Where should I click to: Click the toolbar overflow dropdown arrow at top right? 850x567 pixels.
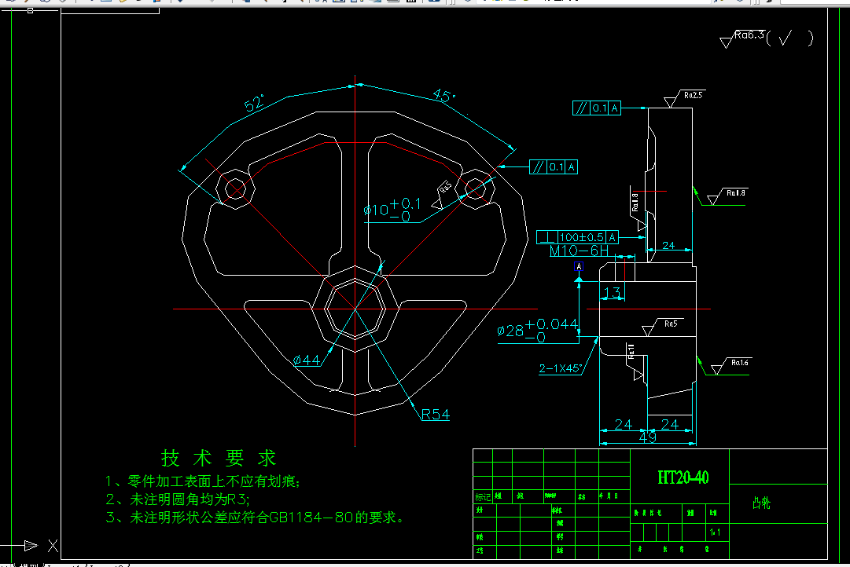click(767, 5)
